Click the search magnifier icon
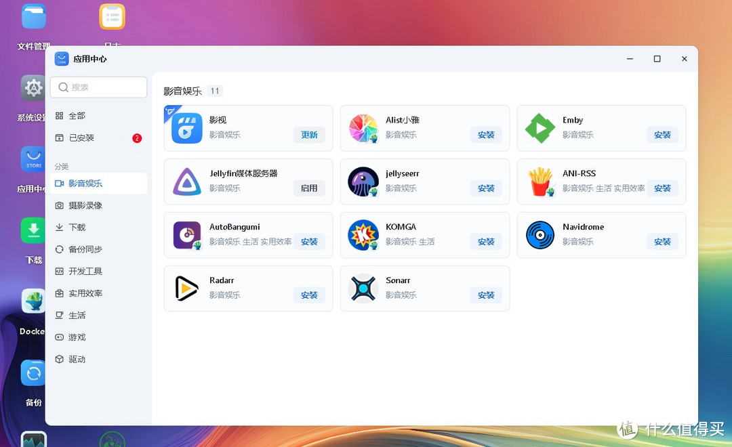This screenshot has height=447, width=732. [x=64, y=87]
